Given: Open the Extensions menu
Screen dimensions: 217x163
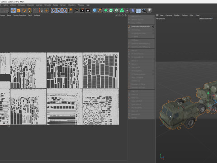Looking at the screenshot, I should coord(71,5).
